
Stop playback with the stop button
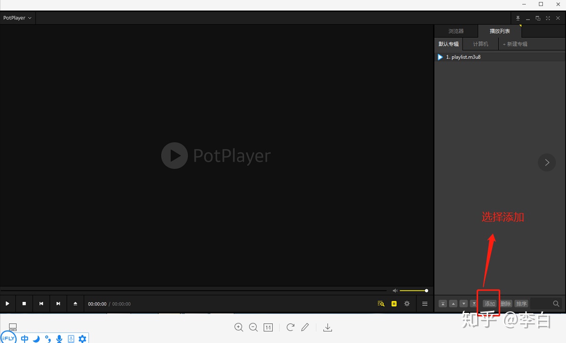click(x=24, y=304)
